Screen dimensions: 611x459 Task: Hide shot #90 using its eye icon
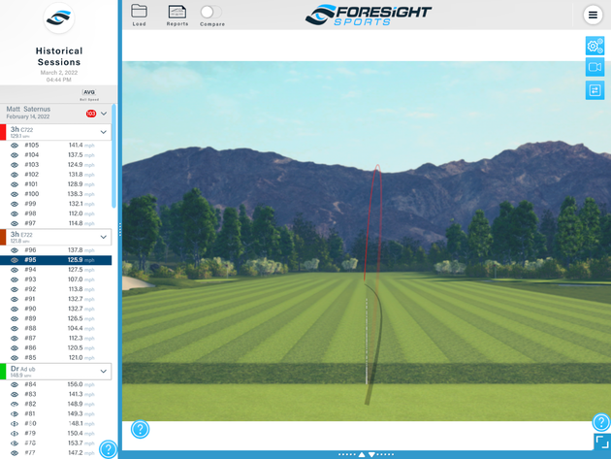click(x=15, y=309)
